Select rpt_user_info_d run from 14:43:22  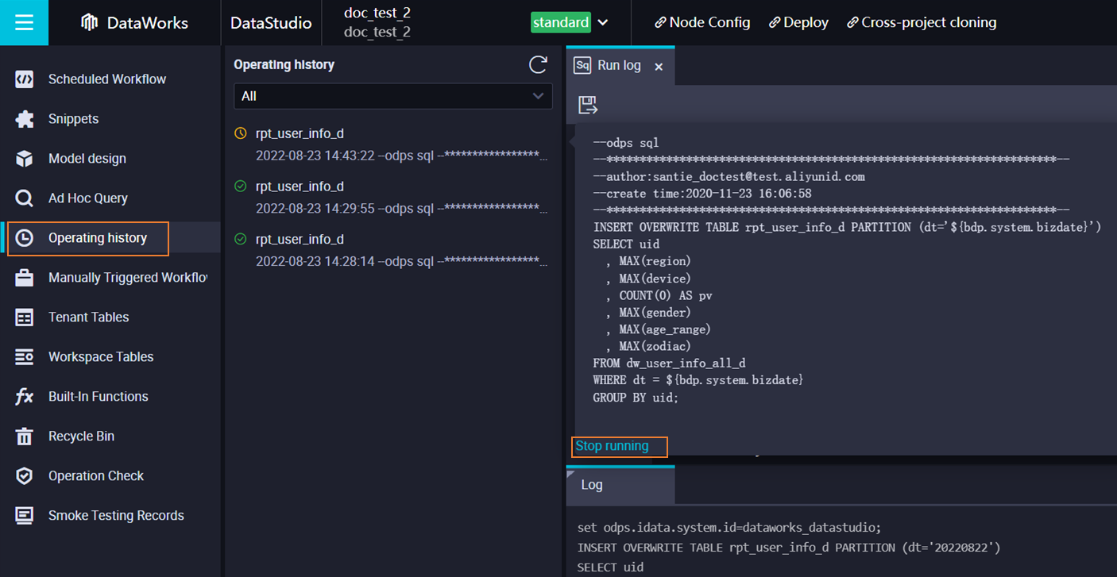[392, 144]
